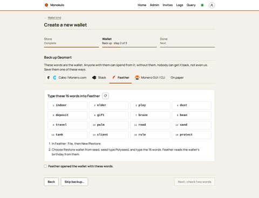Click seed word 11 'road'
Viewport: 259px width, 198px height.
[150, 125]
